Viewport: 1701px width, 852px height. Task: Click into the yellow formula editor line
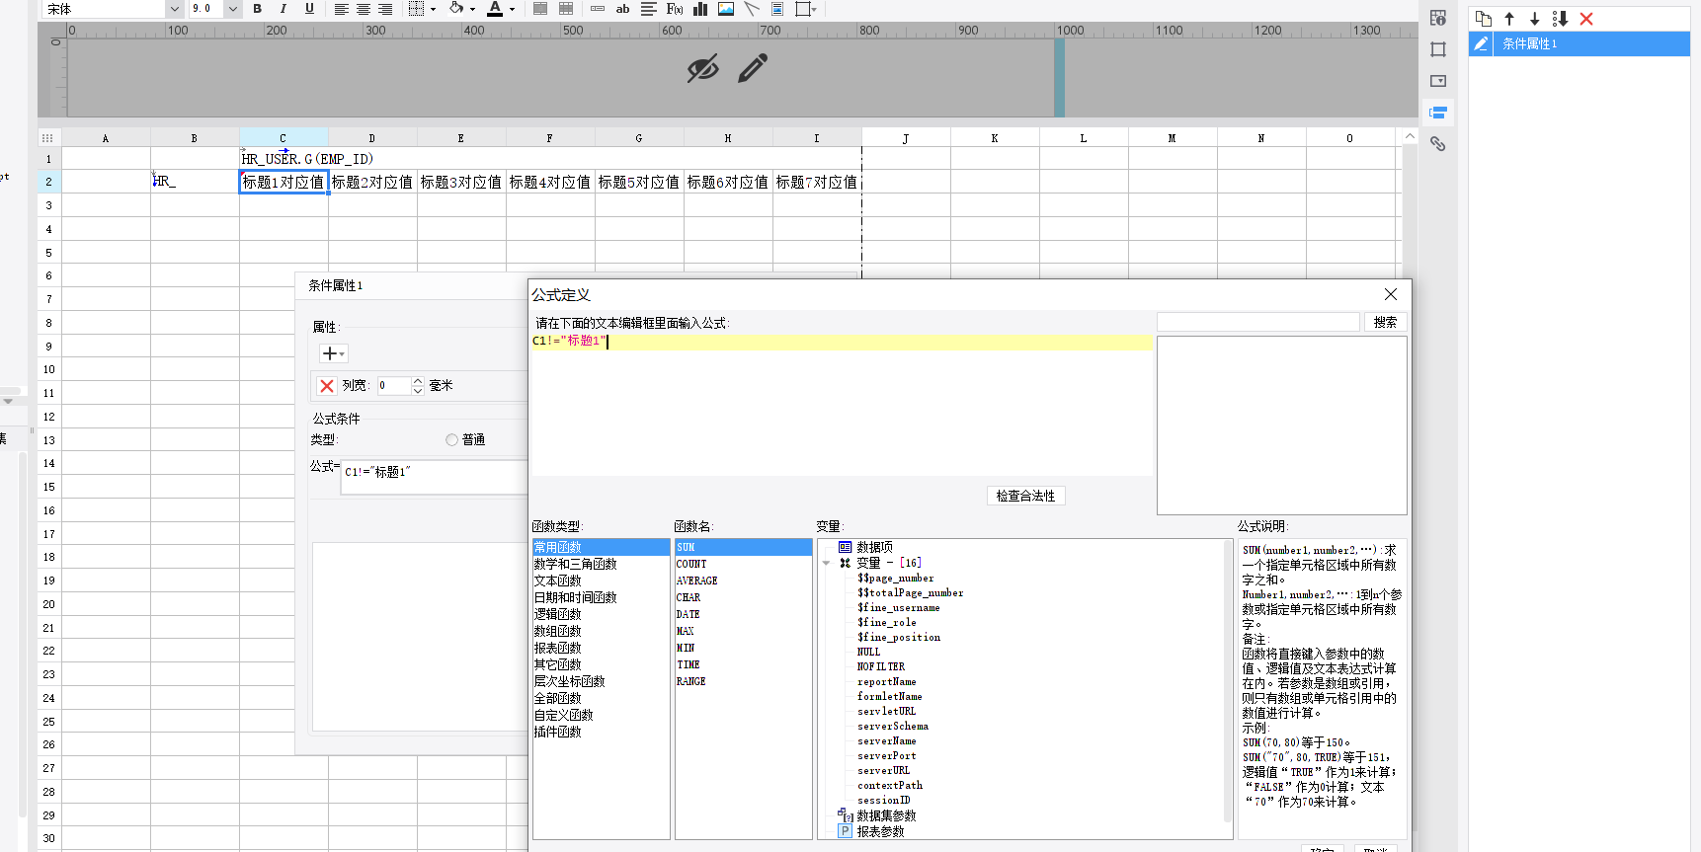point(842,342)
